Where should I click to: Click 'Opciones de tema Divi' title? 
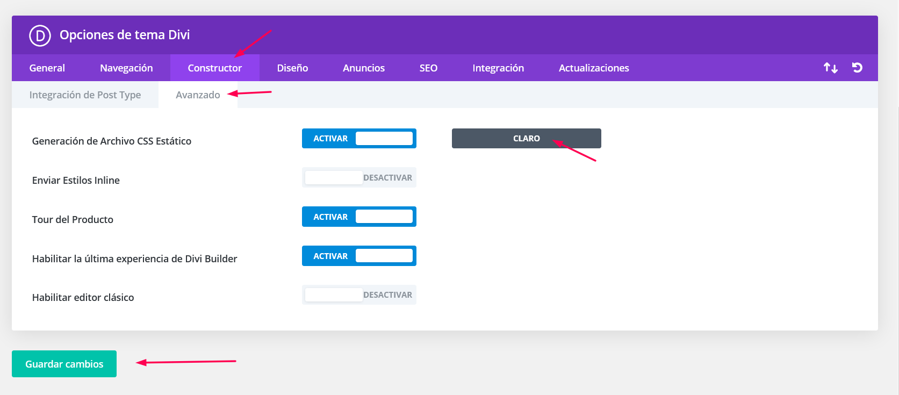[x=125, y=35]
